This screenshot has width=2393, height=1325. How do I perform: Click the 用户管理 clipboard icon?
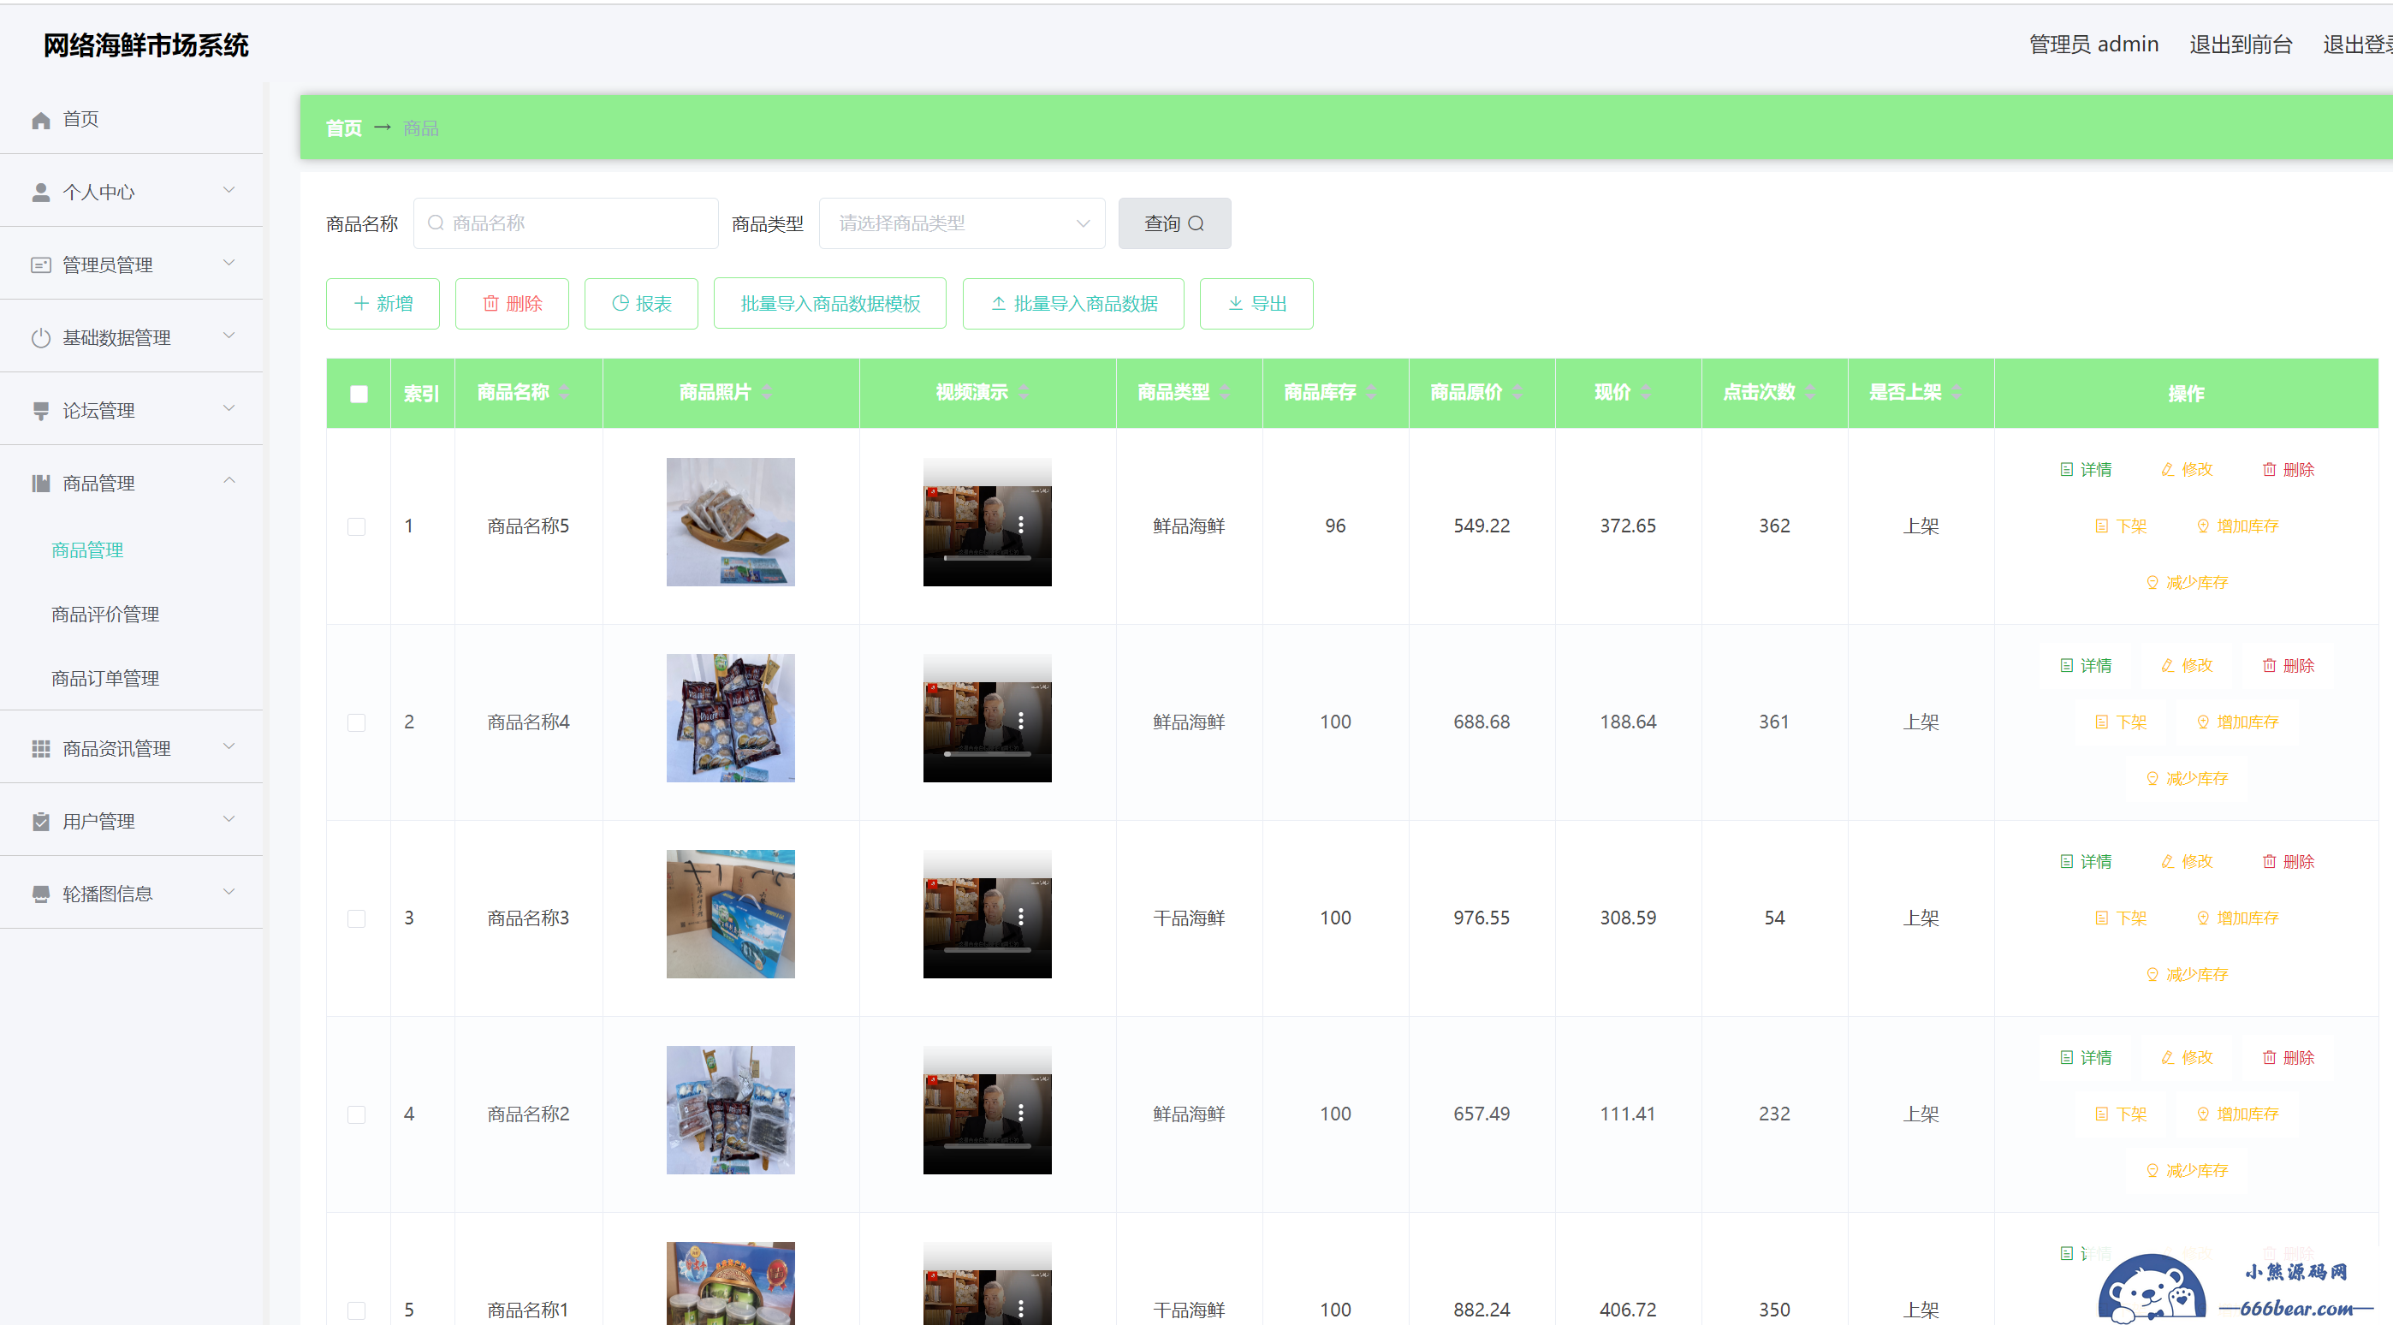pyautogui.click(x=40, y=822)
